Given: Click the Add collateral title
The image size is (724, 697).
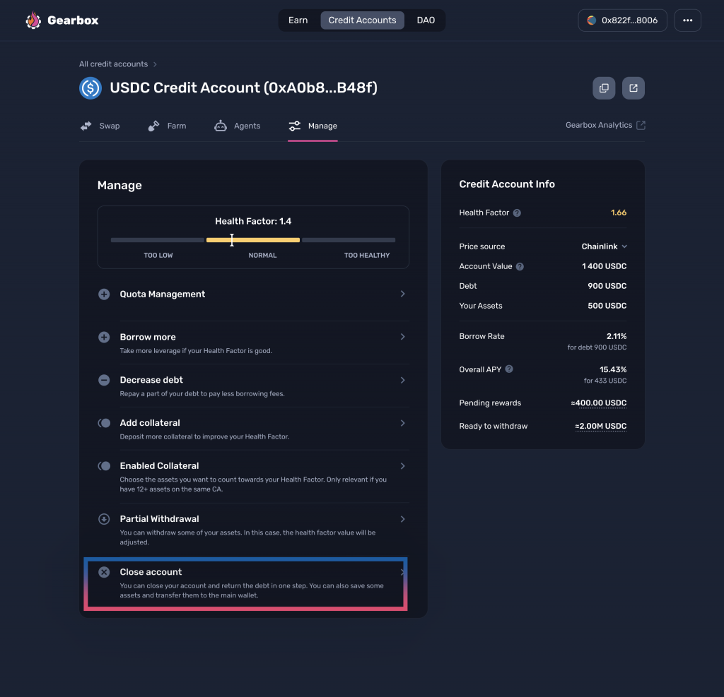Looking at the screenshot, I should [150, 423].
